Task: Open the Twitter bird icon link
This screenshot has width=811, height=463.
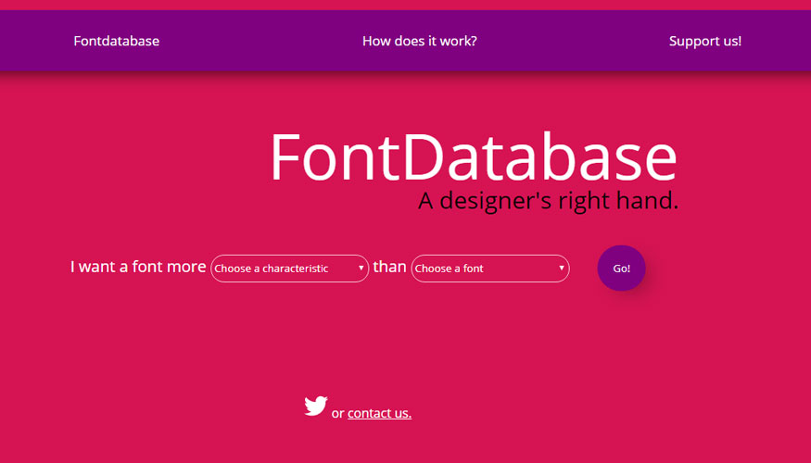Action: click(x=315, y=406)
